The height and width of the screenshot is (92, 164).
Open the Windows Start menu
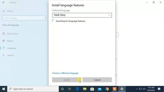tap(4, 89)
